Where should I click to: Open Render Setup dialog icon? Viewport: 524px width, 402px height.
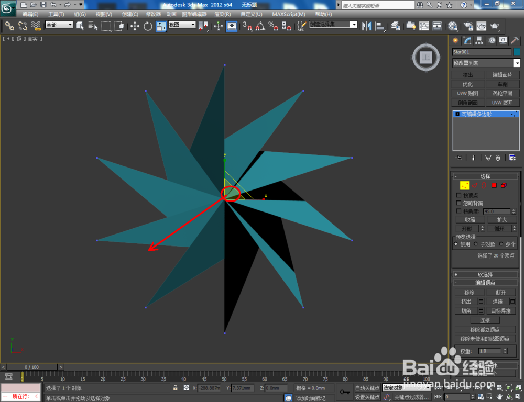pos(468,26)
